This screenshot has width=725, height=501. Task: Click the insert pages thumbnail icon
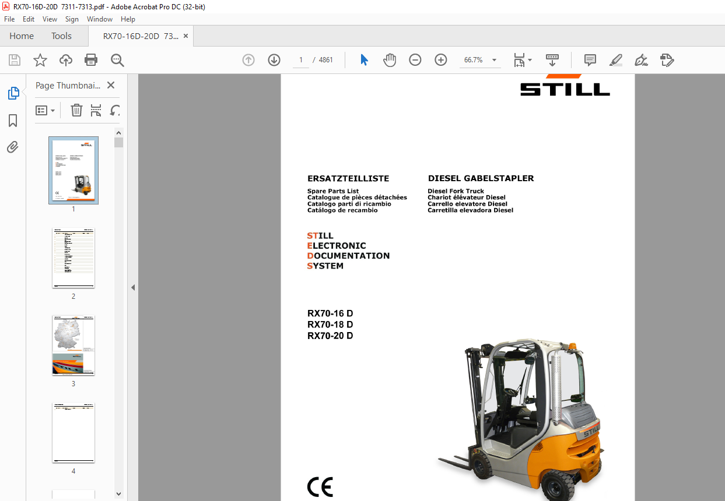click(x=96, y=110)
